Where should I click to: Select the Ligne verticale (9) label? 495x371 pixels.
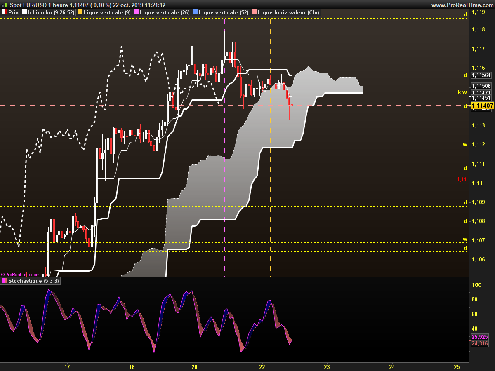click(x=107, y=13)
